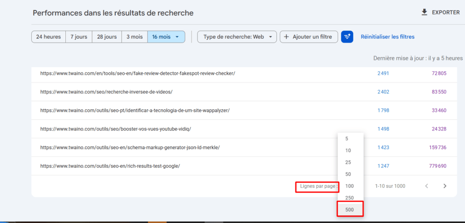
Task: Select the 3 mois date range
Action: coord(134,37)
